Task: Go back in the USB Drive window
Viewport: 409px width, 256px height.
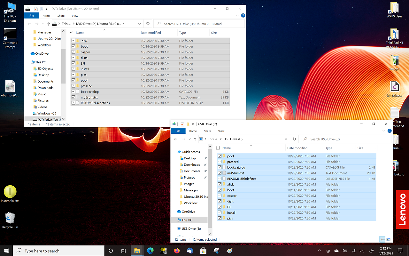Action: tap(175, 139)
